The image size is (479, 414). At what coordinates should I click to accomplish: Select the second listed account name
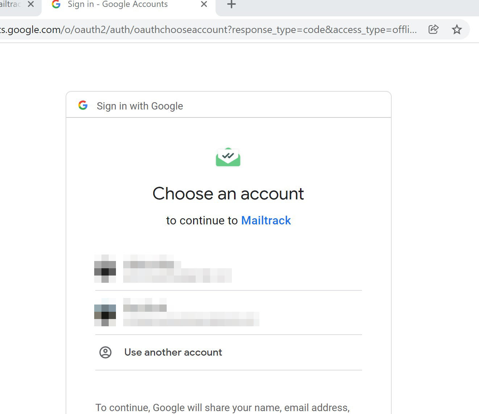(145, 307)
